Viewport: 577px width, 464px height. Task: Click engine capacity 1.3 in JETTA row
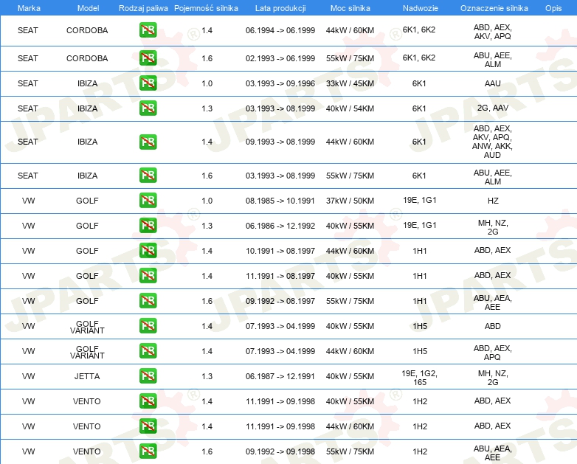tap(207, 376)
